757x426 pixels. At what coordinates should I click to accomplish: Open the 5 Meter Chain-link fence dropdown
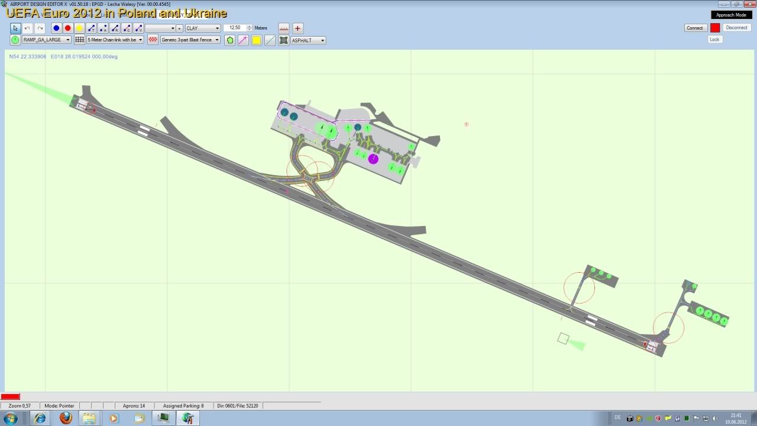tap(115, 40)
